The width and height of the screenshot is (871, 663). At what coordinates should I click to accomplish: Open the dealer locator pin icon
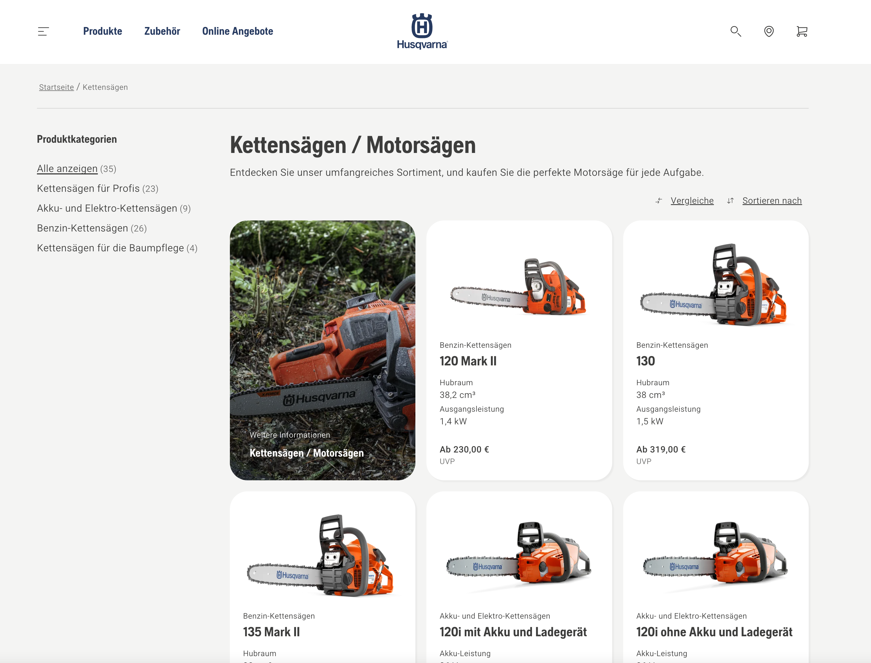pos(769,32)
